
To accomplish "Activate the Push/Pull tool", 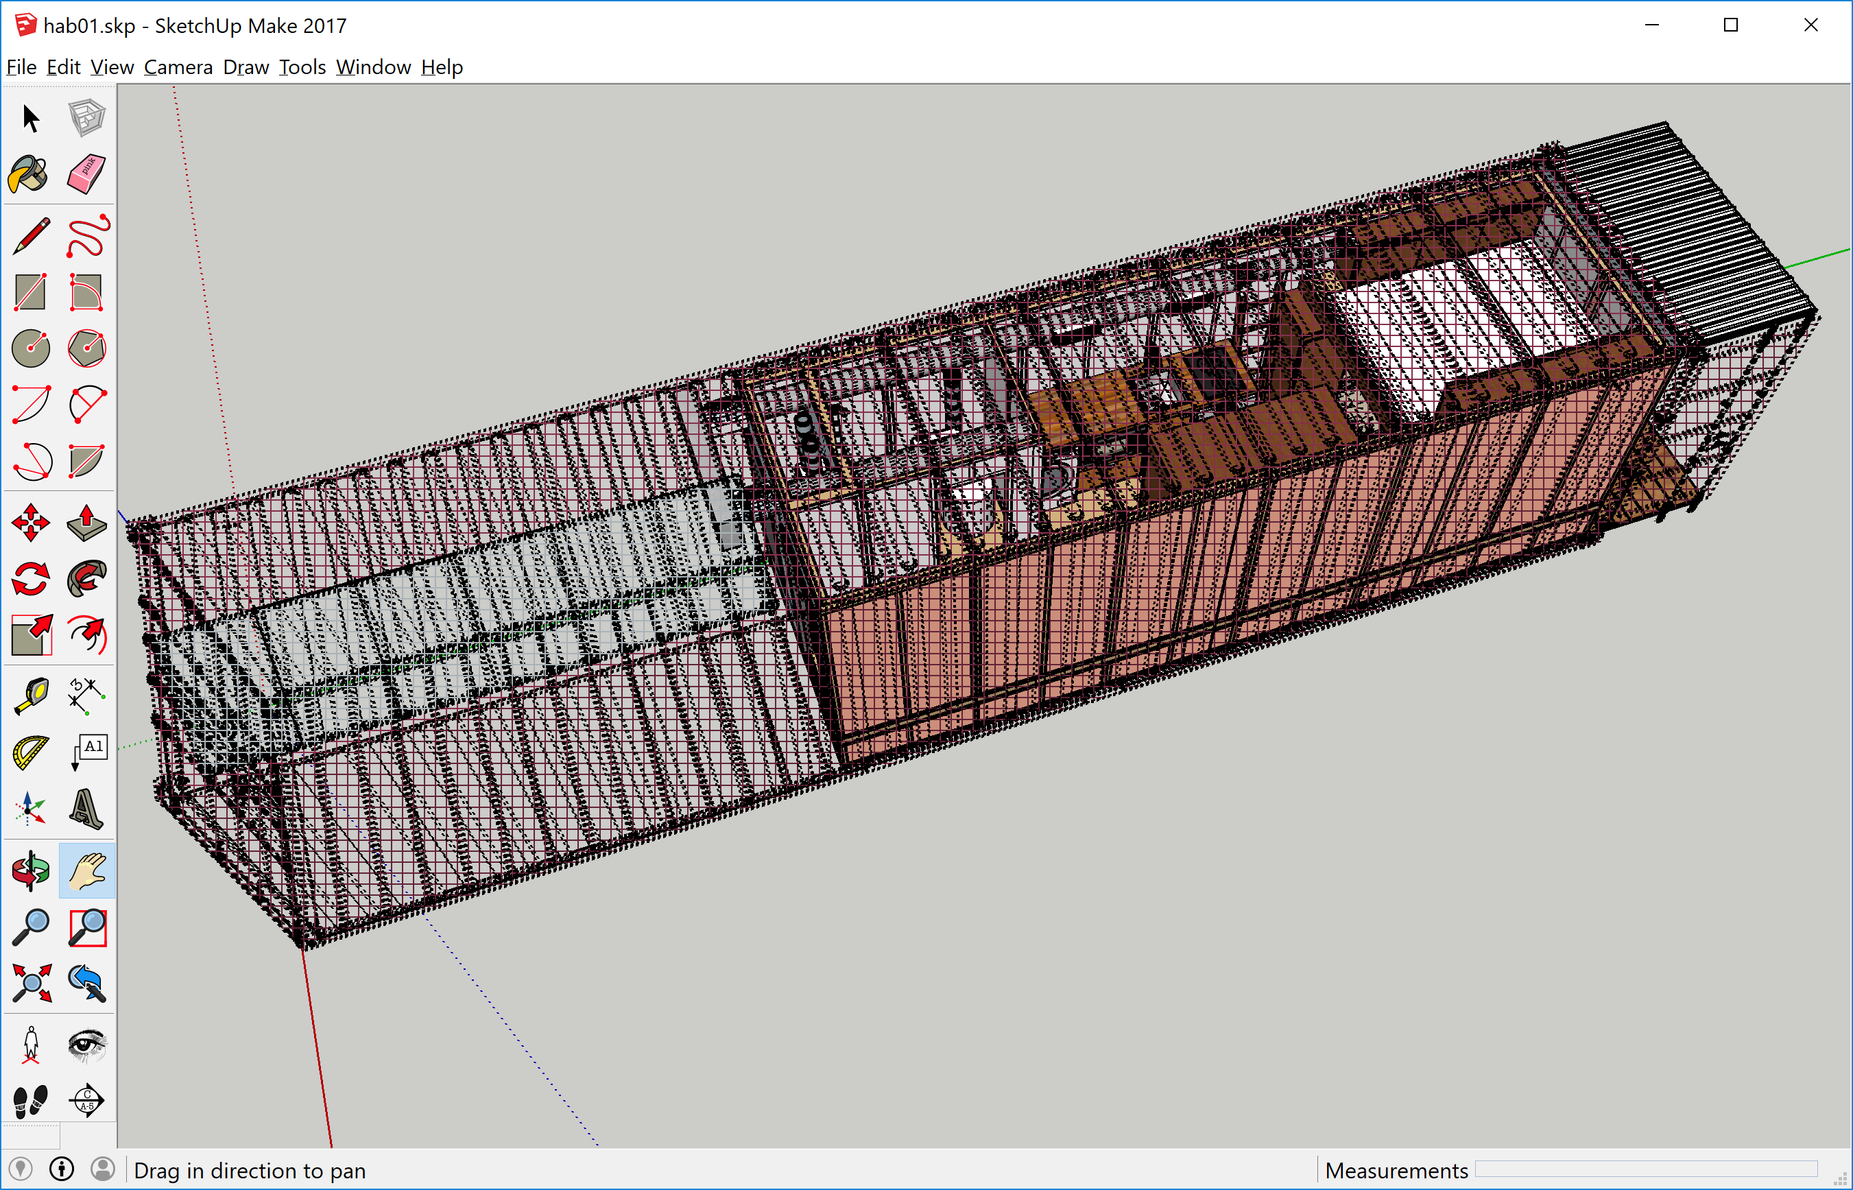I will pos(86,523).
